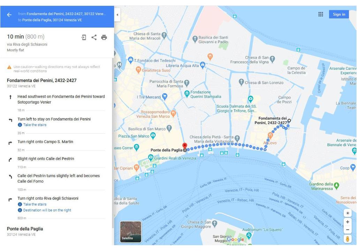Click the Piazza San Marco camera marker
The height and width of the screenshot is (251, 357).
(153, 136)
